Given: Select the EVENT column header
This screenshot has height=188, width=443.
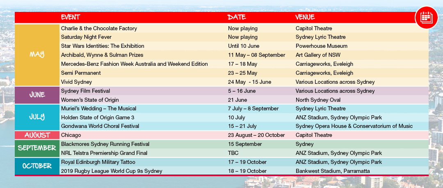Looking at the screenshot, I should [x=71, y=17].
